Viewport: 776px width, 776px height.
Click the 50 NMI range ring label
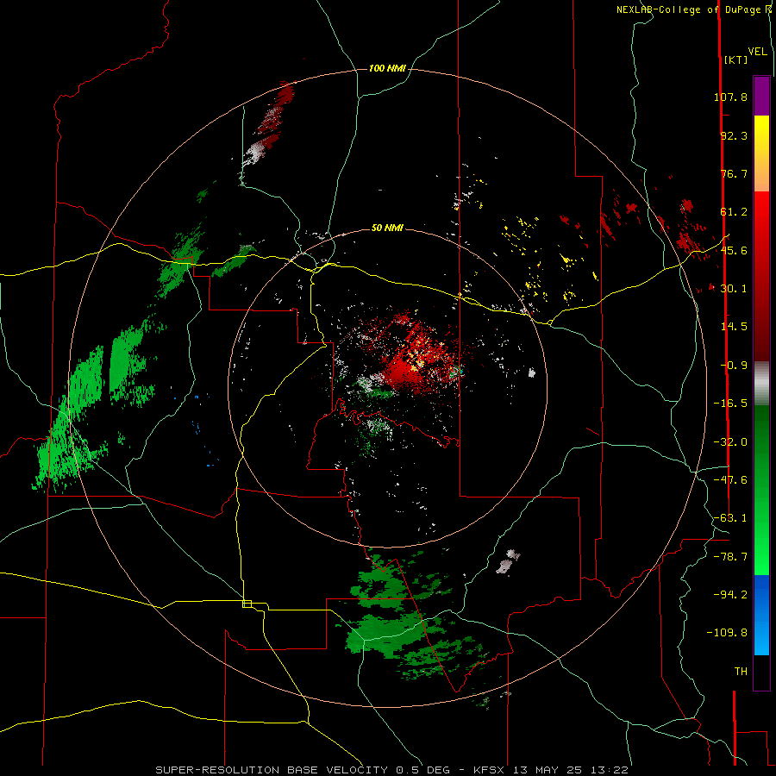click(x=387, y=228)
